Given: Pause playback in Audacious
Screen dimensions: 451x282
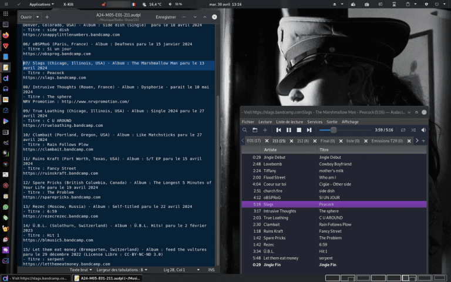Looking at the screenshot, I should tap(289, 130).
